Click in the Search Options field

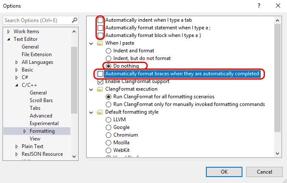point(37,20)
